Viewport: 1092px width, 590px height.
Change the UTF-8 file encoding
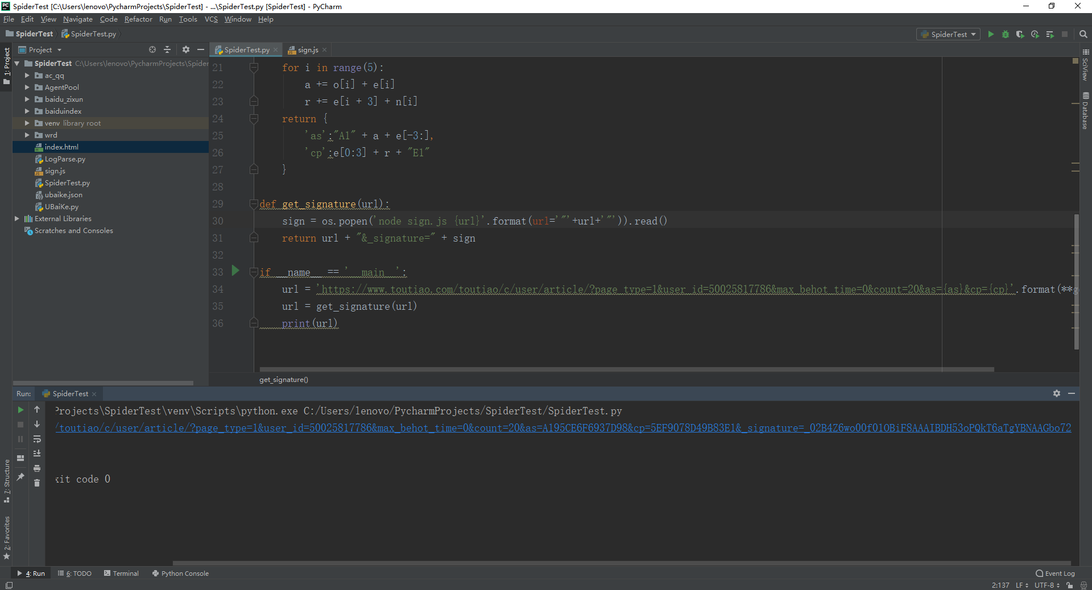(x=1047, y=585)
